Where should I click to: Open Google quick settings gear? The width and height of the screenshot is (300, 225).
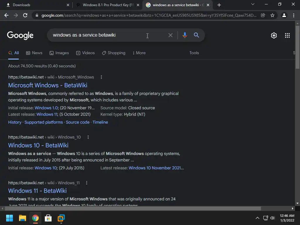point(274,35)
